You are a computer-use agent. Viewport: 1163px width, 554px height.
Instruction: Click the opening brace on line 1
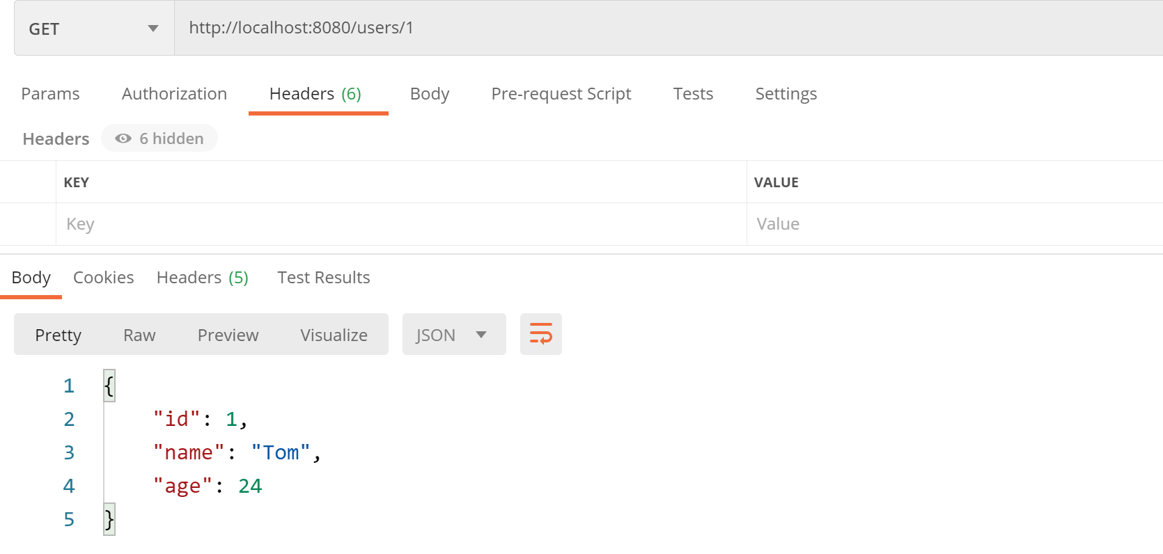click(x=109, y=386)
